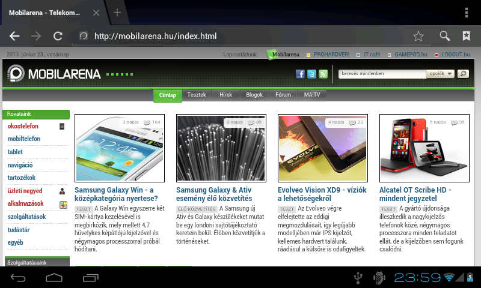The width and height of the screenshot is (481, 288).
Task: Open the navigáció category
Action: pyautogui.click(x=20, y=165)
